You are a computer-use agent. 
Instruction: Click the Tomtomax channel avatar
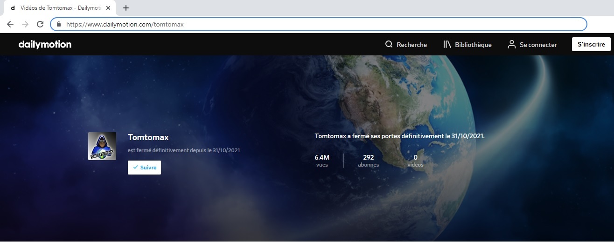[x=102, y=146]
